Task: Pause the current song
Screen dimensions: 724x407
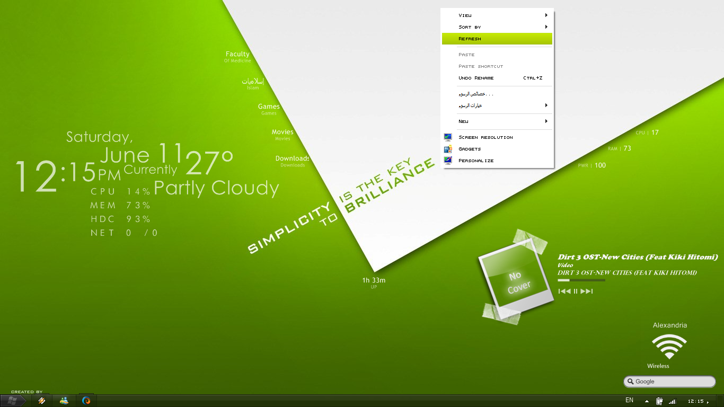Action: click(x=576, y=291)
